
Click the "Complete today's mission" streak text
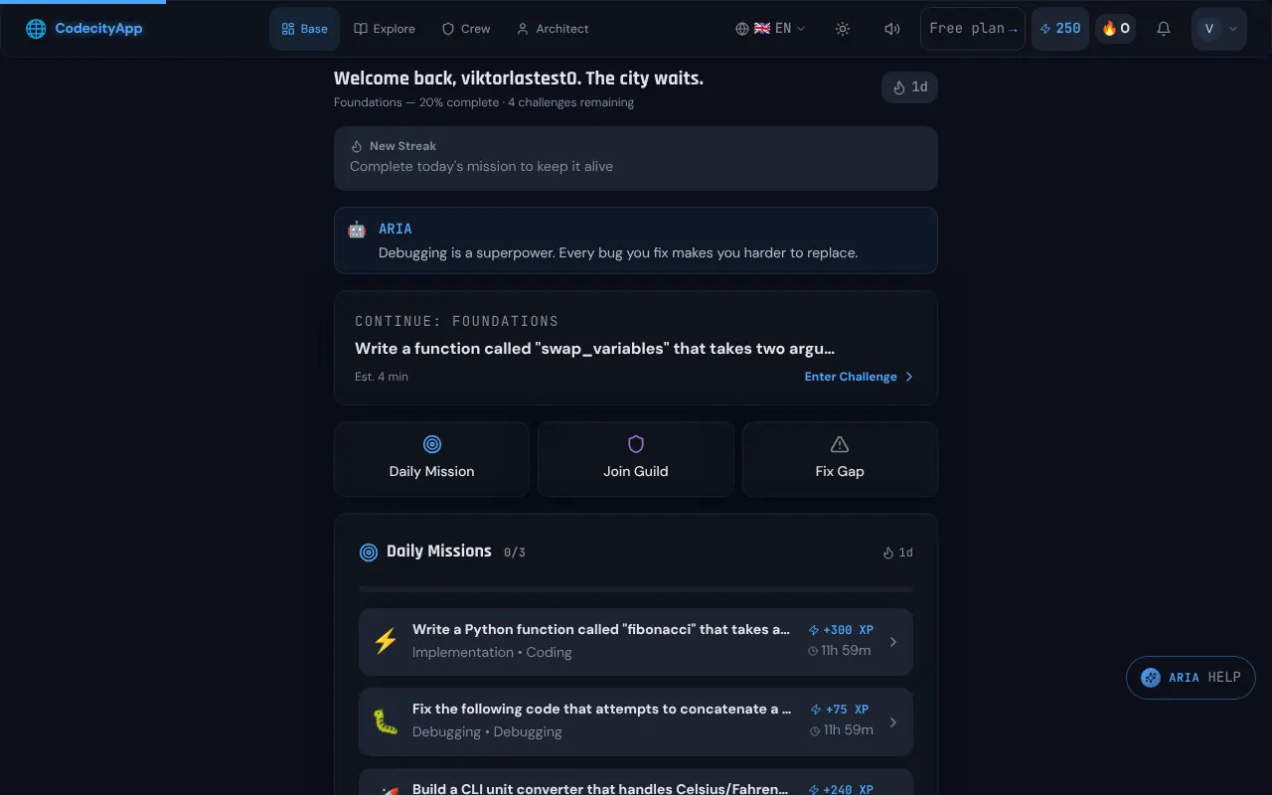[481, 166]
